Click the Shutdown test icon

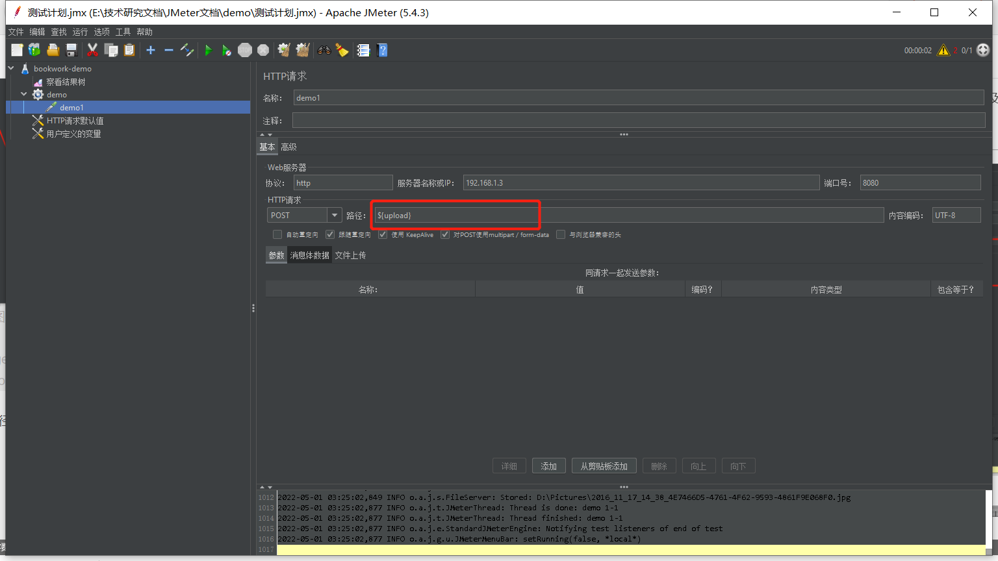pos(263,50)
